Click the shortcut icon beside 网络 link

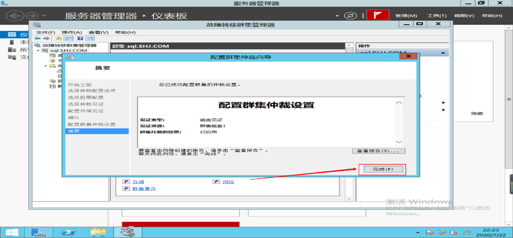tap(216, 182)
